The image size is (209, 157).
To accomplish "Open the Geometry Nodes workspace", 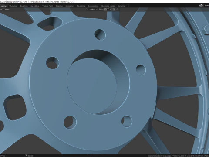I will point(108,6).
